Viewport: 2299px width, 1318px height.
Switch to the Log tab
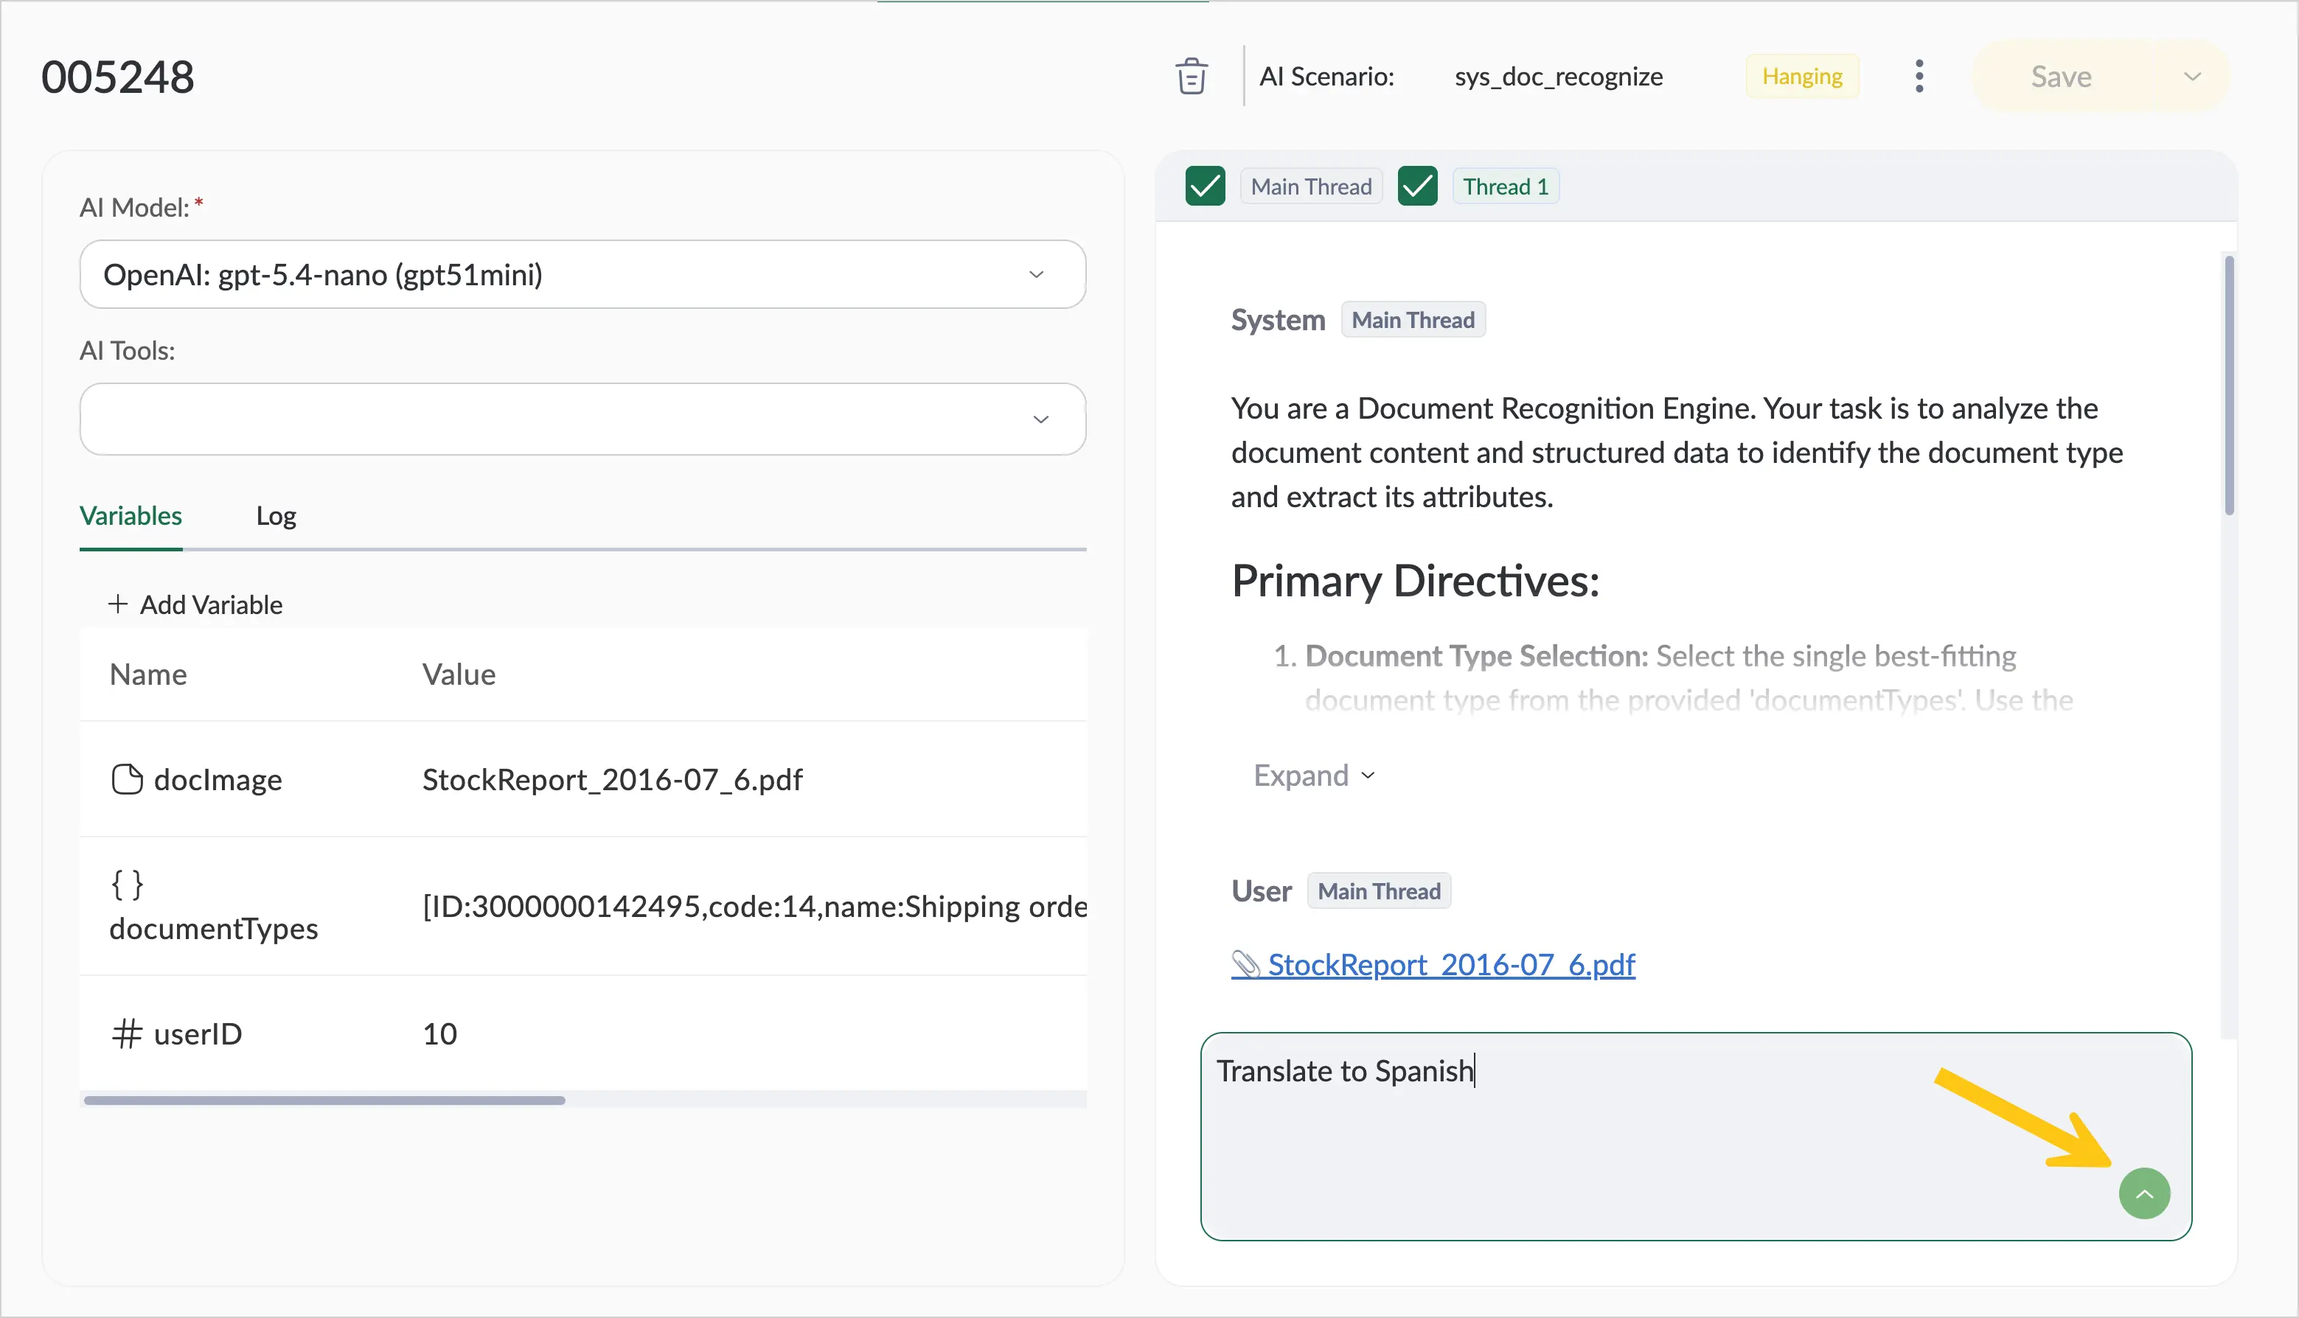(x=275, y=515)
